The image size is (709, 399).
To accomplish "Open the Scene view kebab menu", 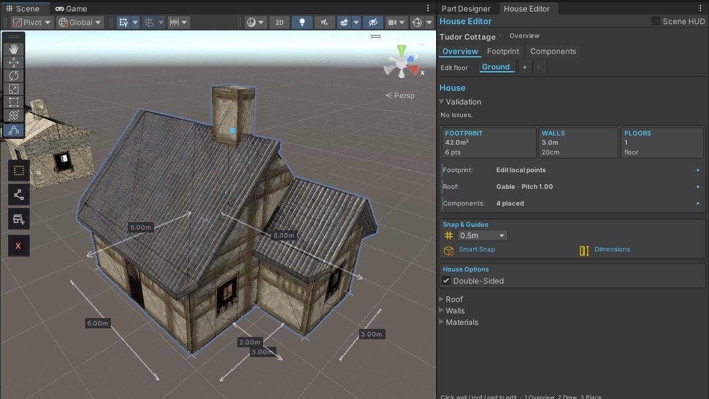I will pos(428,9).
